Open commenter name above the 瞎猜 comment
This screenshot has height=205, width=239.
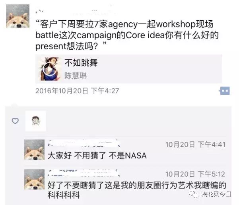(84, 173)
